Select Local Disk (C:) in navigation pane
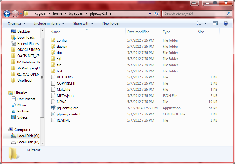 coord(28,136)
